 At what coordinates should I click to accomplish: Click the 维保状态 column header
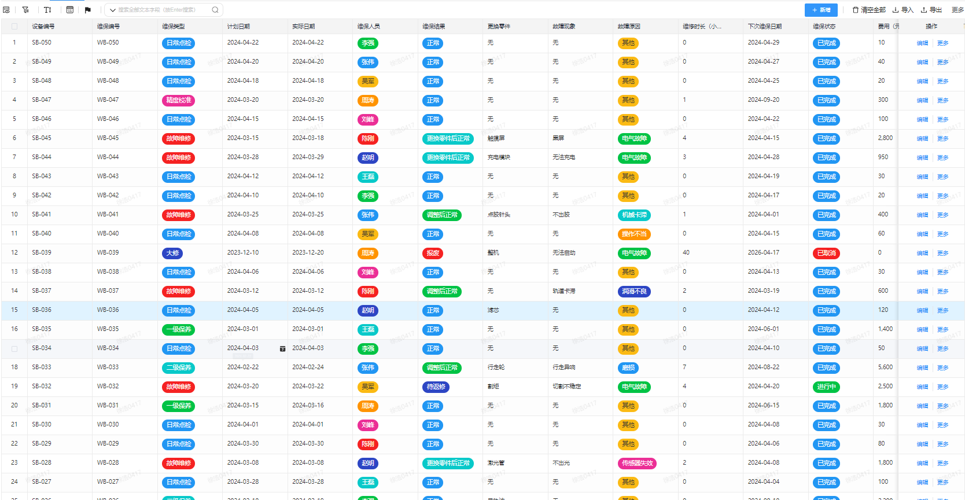pyautogui.click(x=824, y=27)
